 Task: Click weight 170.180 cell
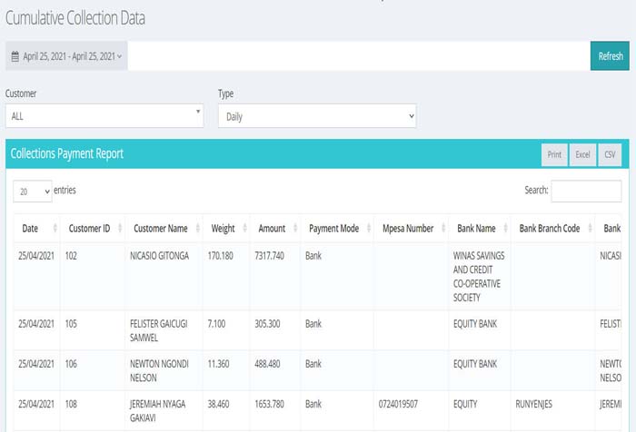pos(226,277)
